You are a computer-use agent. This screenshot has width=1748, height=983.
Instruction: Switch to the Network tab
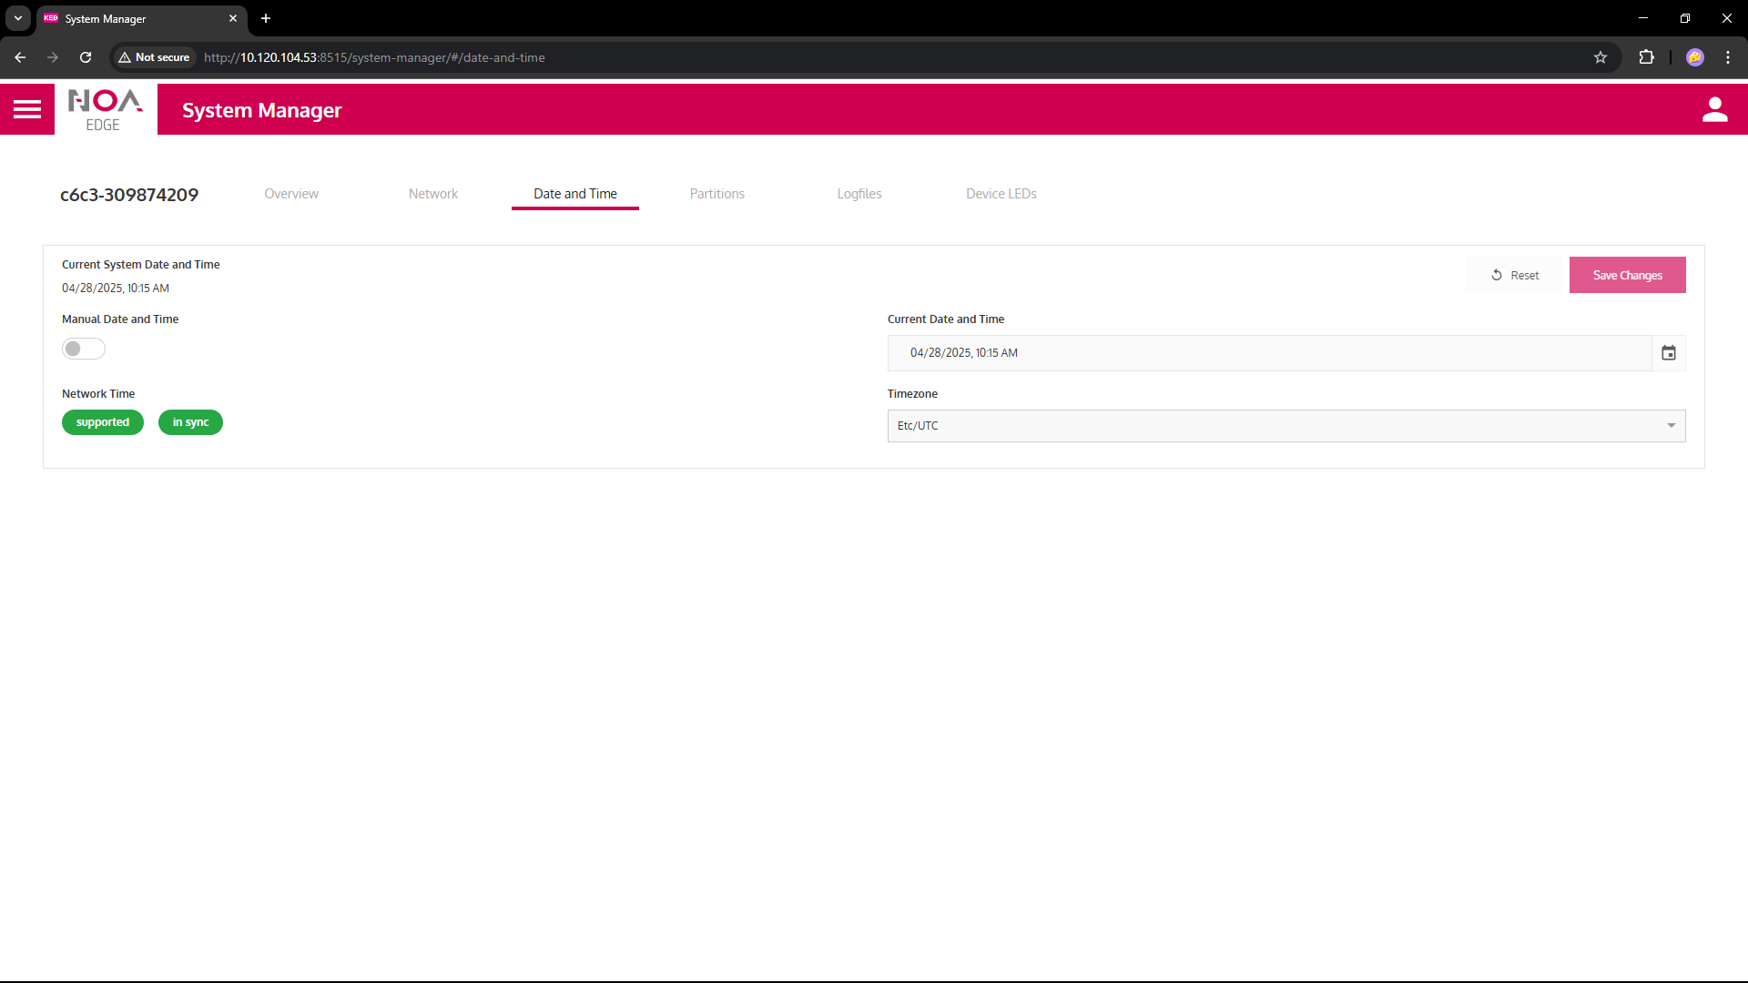(432, 194)
